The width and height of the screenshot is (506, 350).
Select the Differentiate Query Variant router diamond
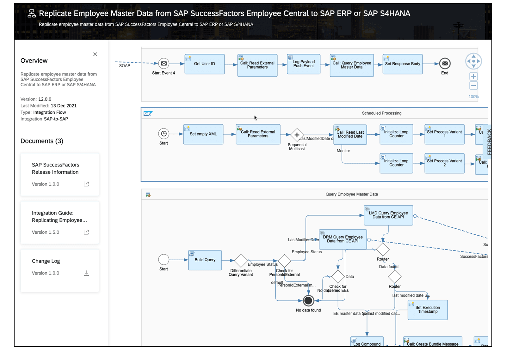(241, 261)
